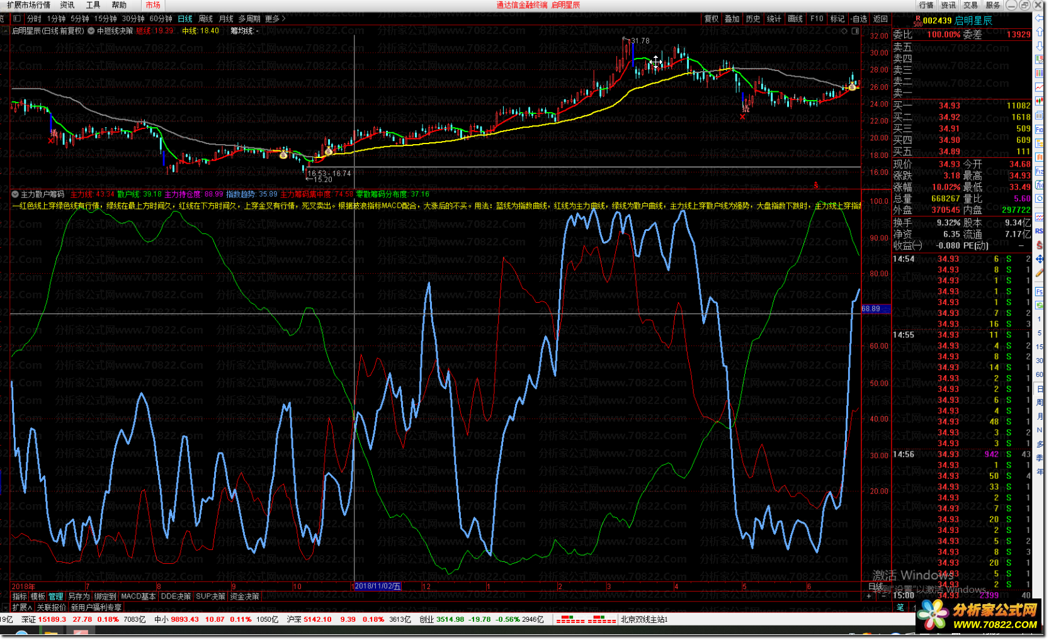The height and width of the screenshot is (640, 1049).
Task: Click the 返回 back button
Action: coord(880,19)
